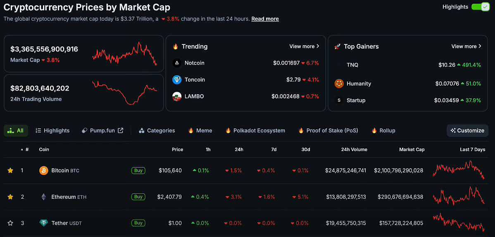This screenshot has height=237, width=495.
Task: Open the Read more link
Action: point(265,19)
